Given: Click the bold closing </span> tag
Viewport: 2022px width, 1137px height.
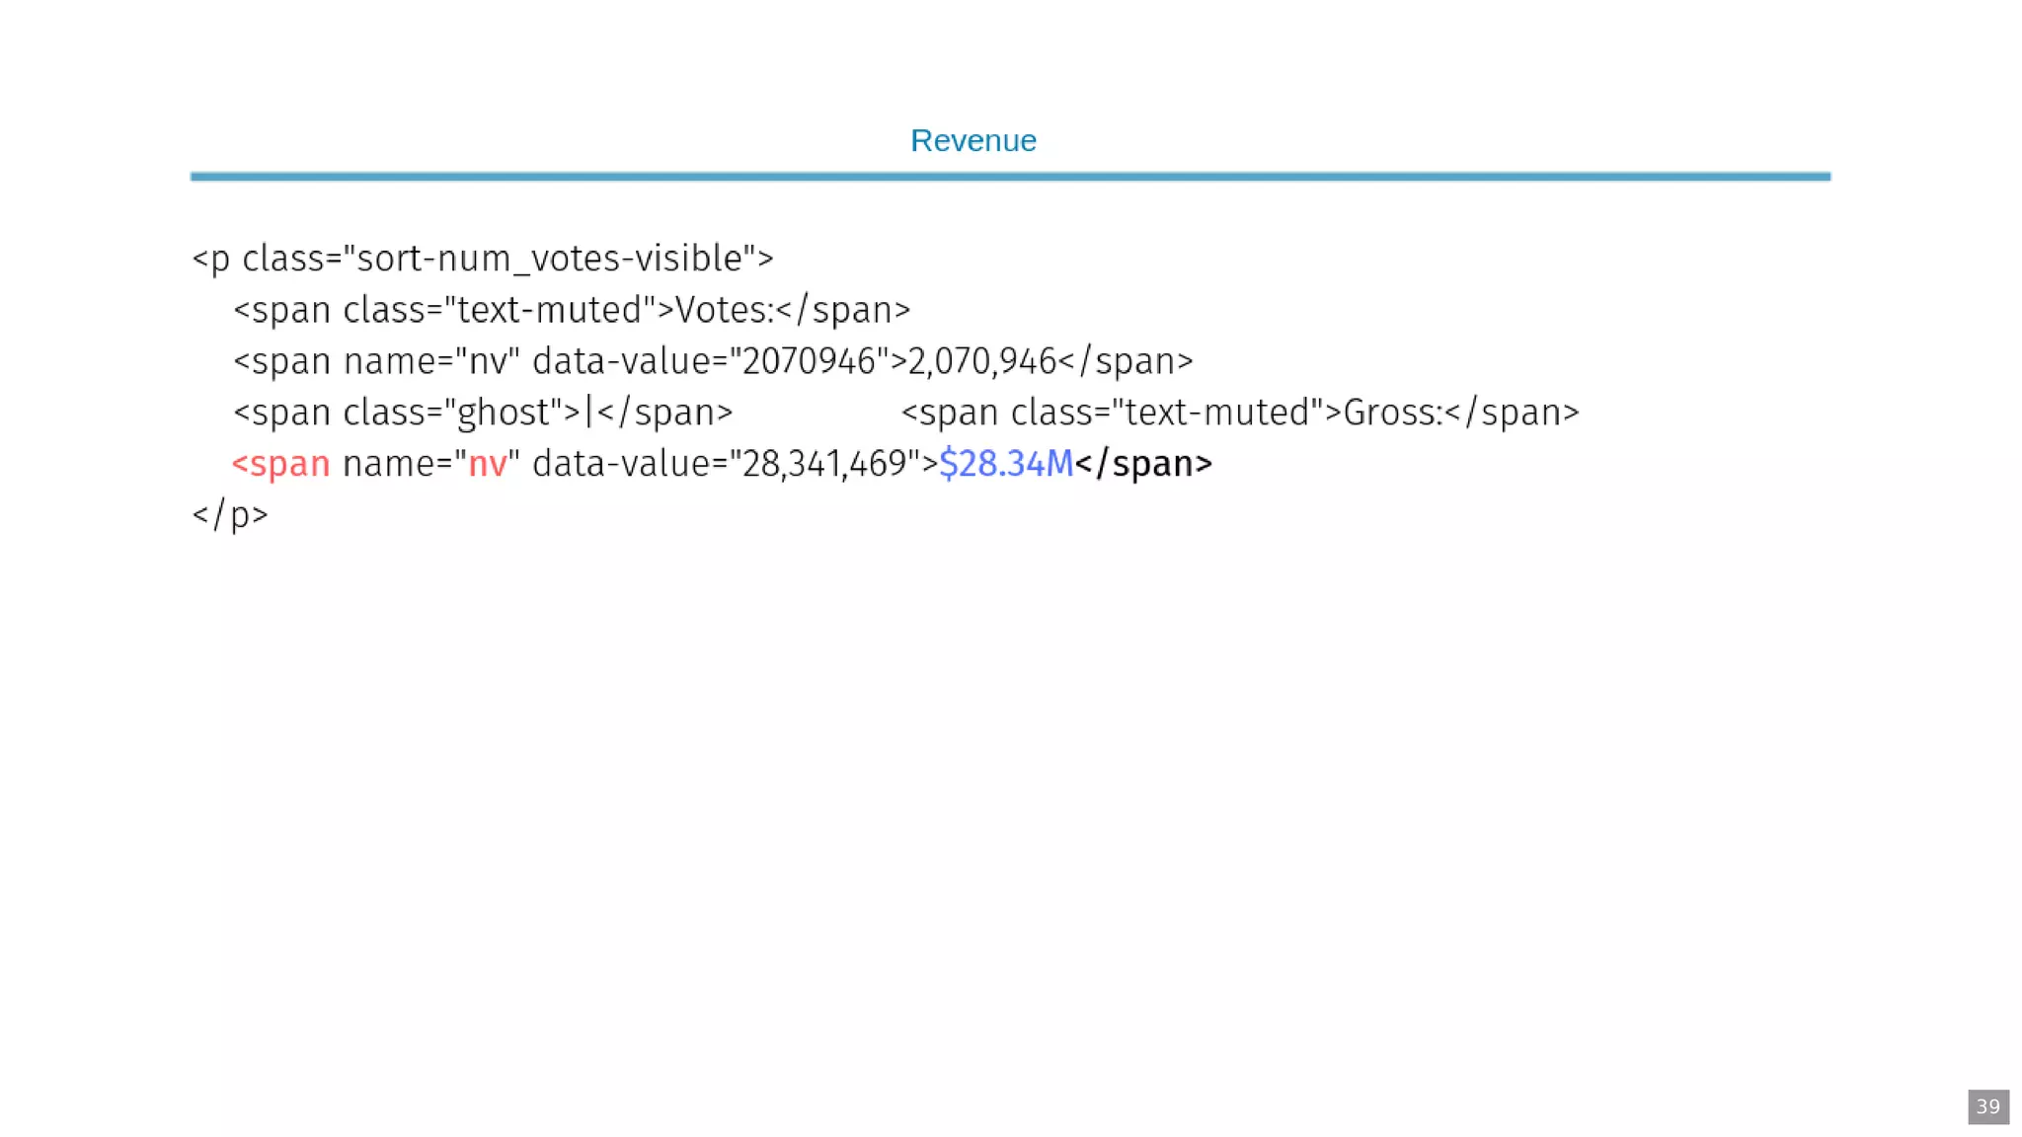Looking at the screenshot, I should tap(1143, 464).
